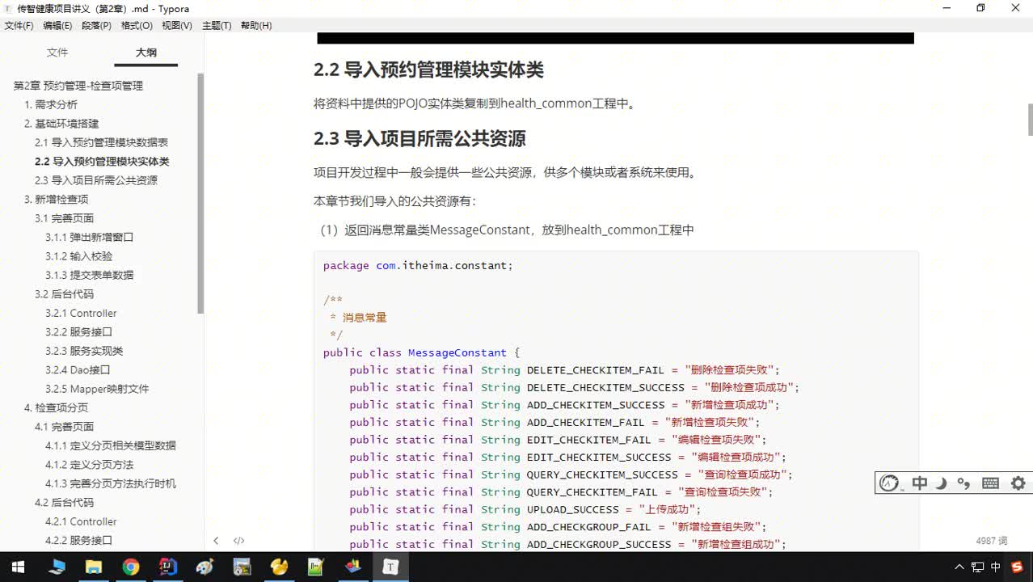Open the 主题(T) menu
The height and width of the screenshot is (582, 1033).
click(x=217, y=26)
